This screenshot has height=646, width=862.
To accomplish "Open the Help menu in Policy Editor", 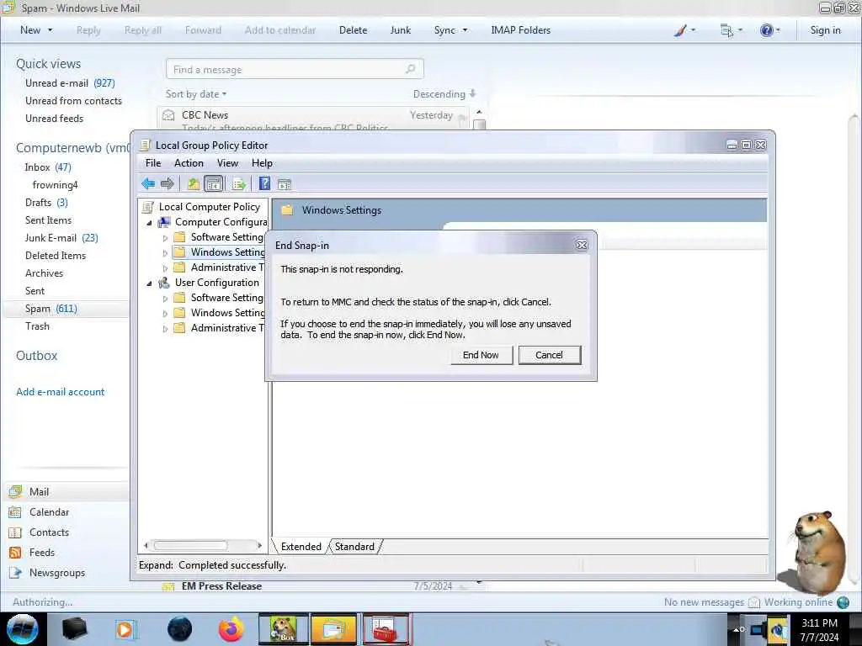I will pos(262,163).
